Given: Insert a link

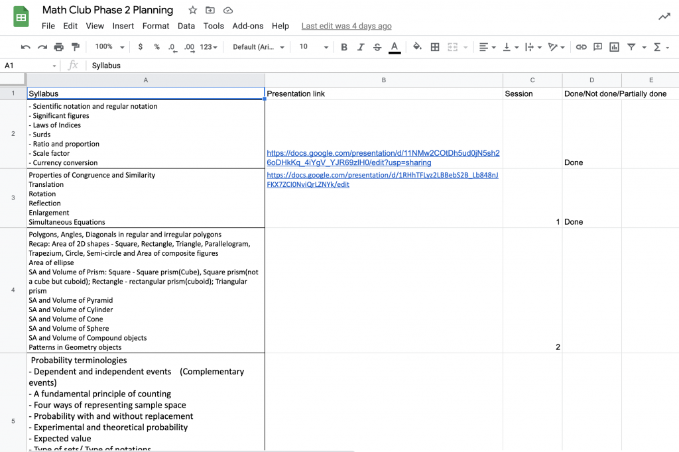Looking at the screenshot, I should pyautogui.click(x=581, y=47).
